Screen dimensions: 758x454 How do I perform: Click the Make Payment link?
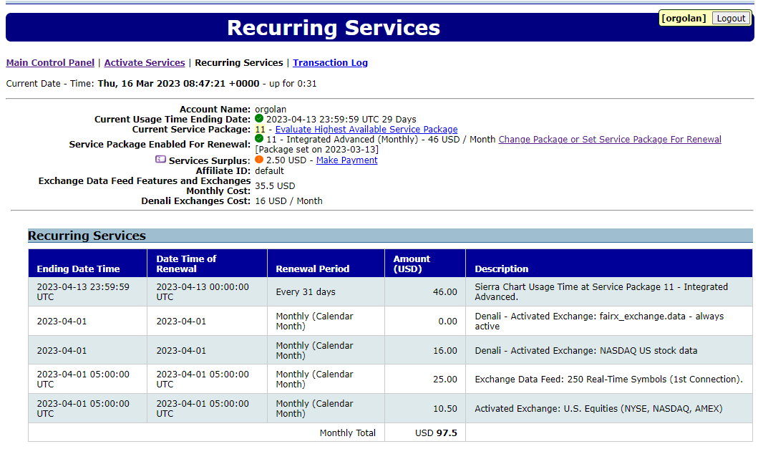(x=346, y=160)
